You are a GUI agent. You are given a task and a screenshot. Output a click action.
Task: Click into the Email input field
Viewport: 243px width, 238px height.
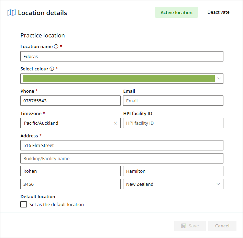pyautogui.click(x=173, y=101)
